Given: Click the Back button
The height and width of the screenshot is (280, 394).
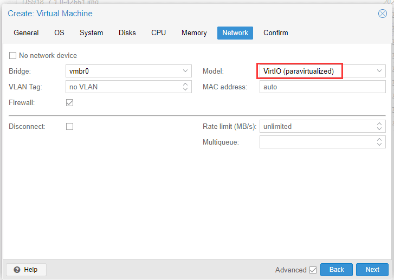Looking at the screenshot, I should point(337,270).
